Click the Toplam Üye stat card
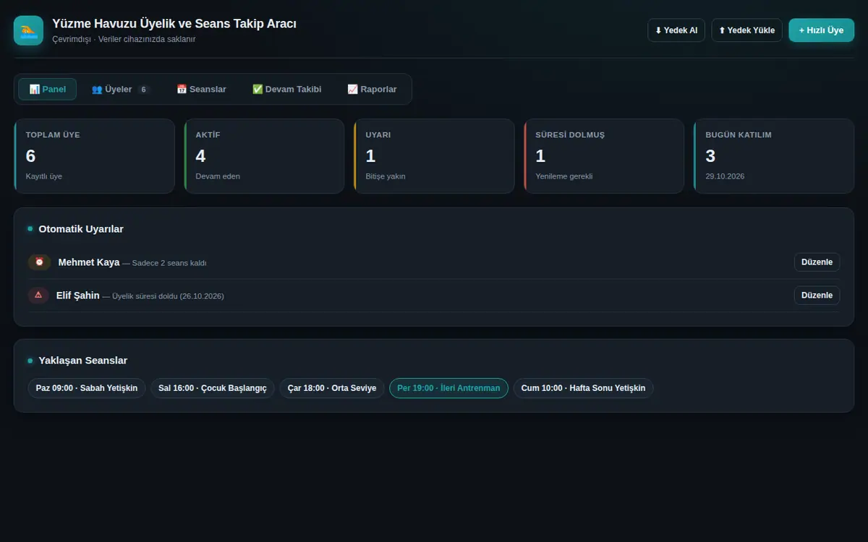868x542 pixels. (94, 156)
